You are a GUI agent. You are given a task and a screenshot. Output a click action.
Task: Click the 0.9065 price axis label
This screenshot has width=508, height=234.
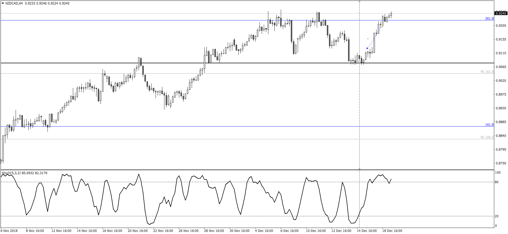click(x=501, y=67)
